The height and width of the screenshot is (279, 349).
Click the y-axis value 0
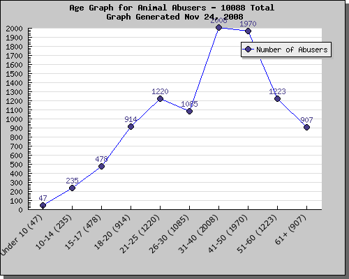21,210
